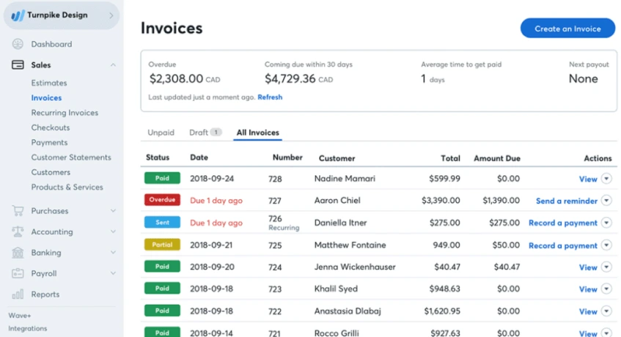Click the Reports bar chart icon
Screen dimensions: 621x337
click(18, 295)
